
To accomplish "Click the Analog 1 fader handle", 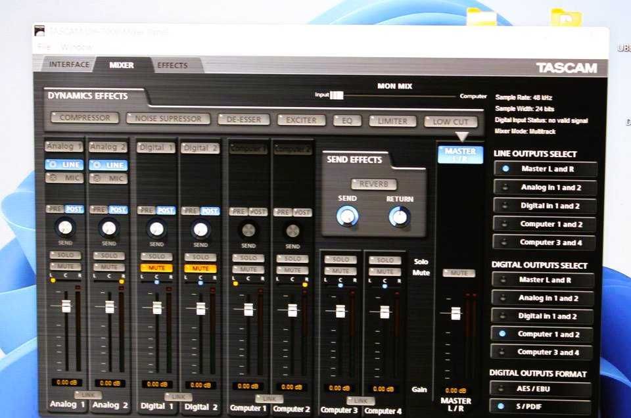I will coord(66,306).
